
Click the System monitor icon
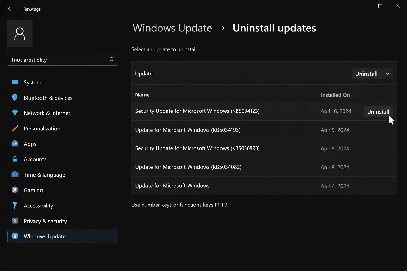point(15,82)
